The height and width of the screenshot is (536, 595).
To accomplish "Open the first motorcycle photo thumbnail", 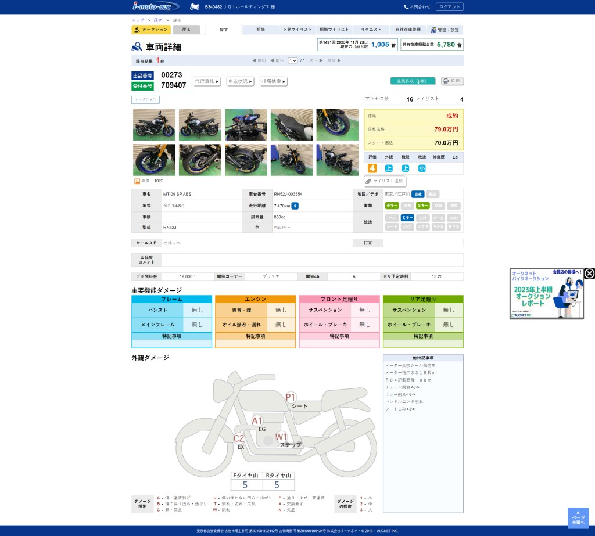I will click(x=154, y=124).
